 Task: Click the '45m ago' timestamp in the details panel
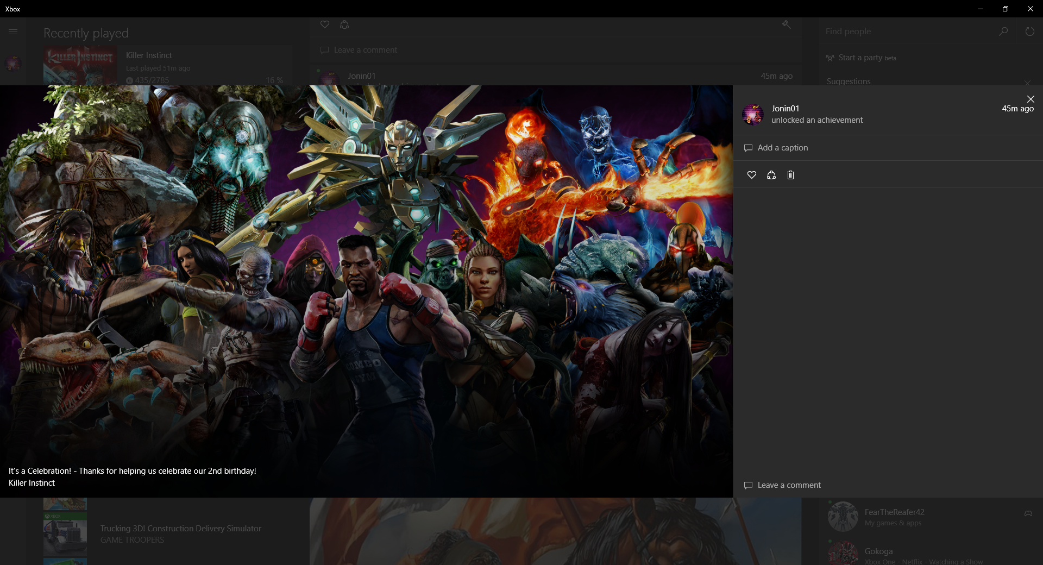1017,109
